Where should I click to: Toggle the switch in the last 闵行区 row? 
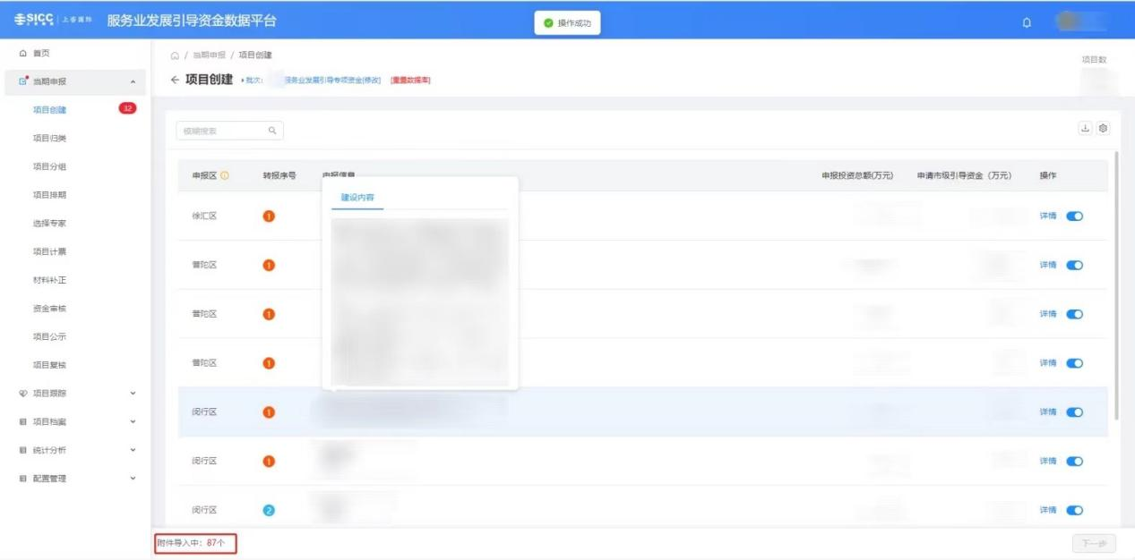coord(1074,510)
